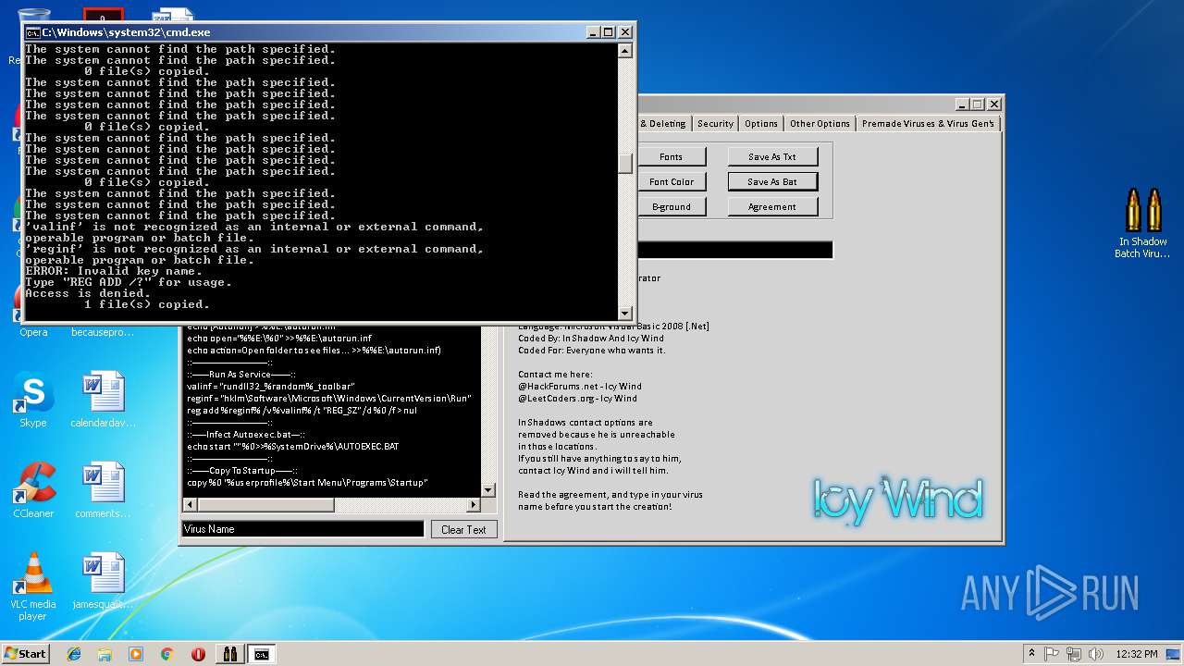Screen dimensions: 1184x666
Task: Open the becausepro desktop file
Action: point(103,331)
